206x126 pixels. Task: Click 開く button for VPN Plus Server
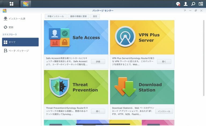tap(164, 62)
